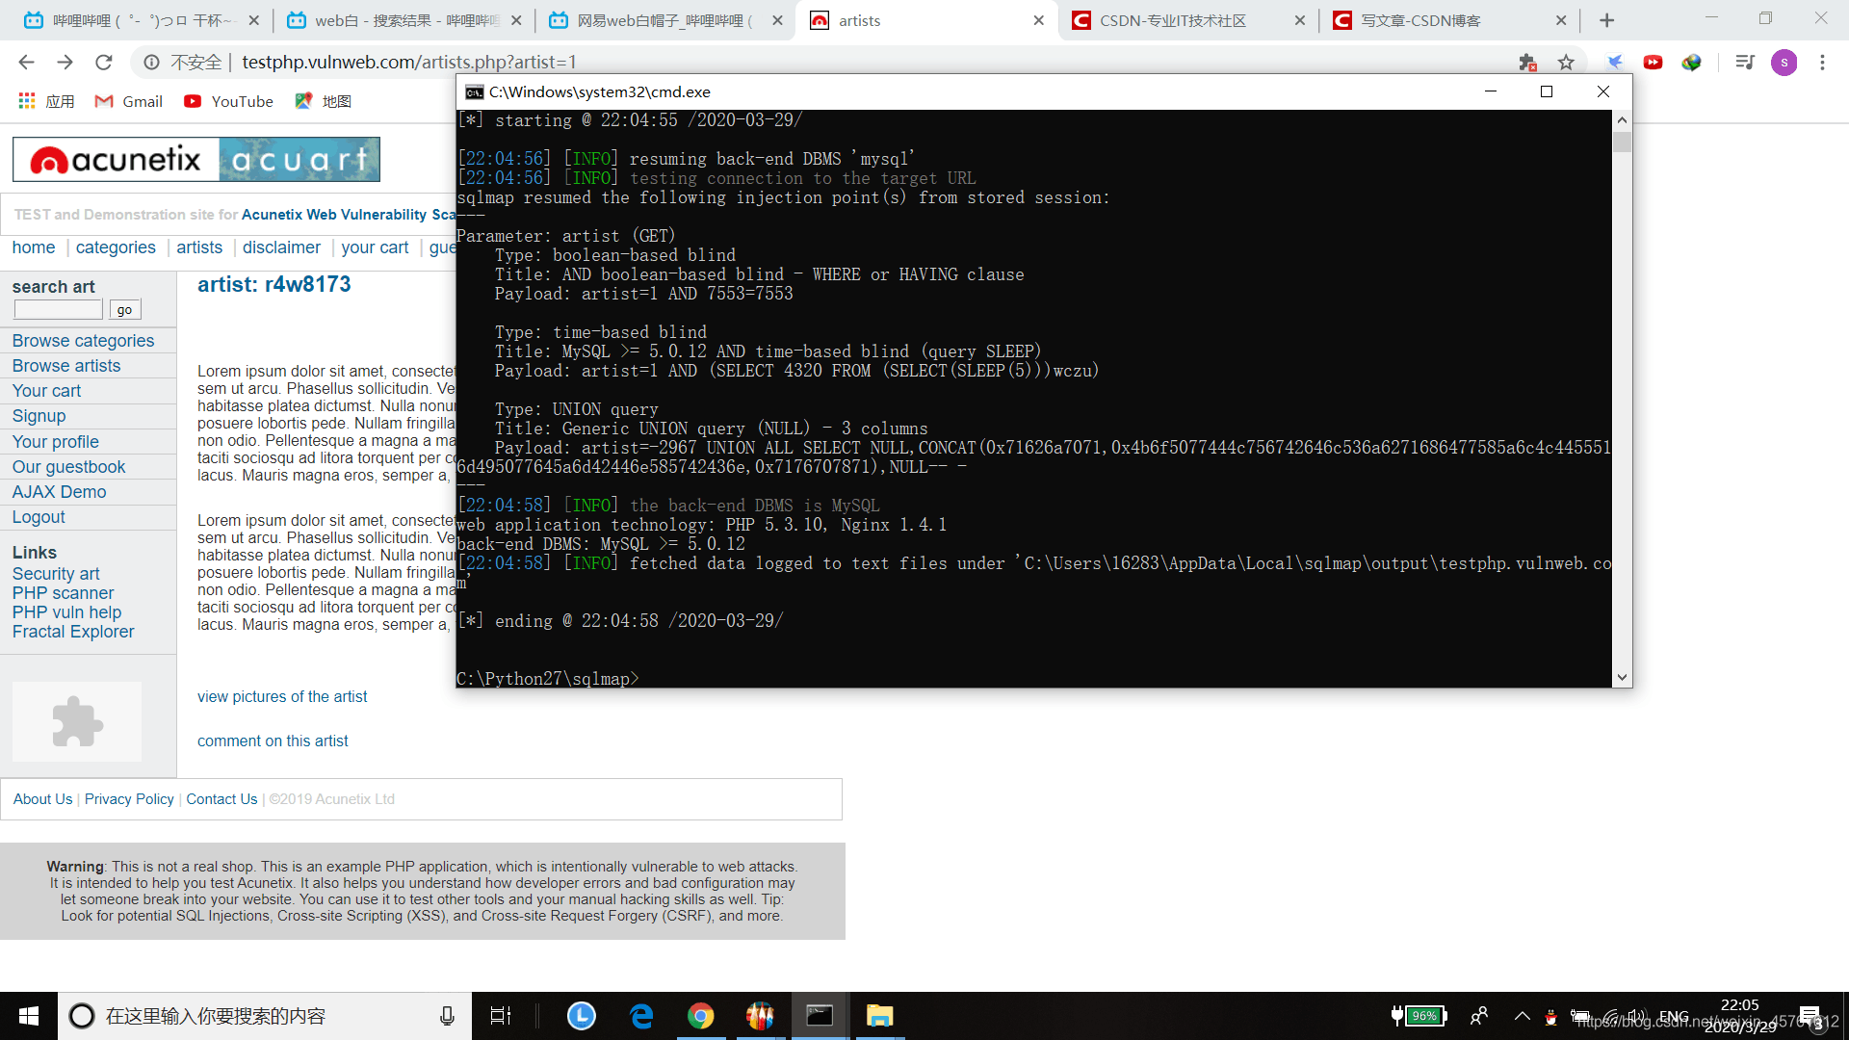The width and height of the screenshot is (1849, 1040).
Task: Open the PHP scanner link
Action: point(63,593)
